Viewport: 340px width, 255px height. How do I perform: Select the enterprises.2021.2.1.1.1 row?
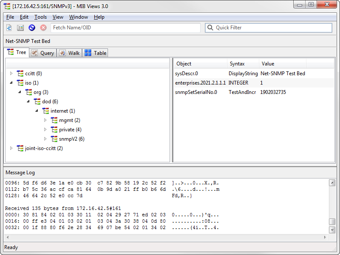[254, 83]
